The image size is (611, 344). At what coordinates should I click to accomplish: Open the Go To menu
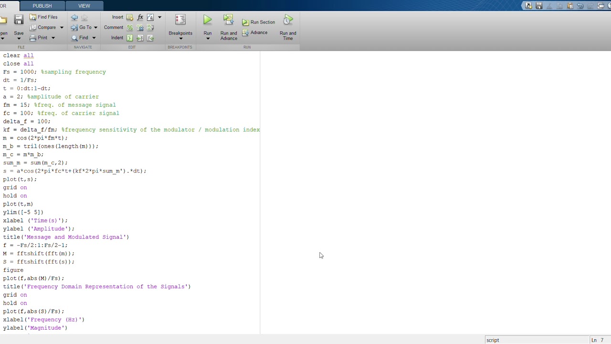tap(84, 27)
